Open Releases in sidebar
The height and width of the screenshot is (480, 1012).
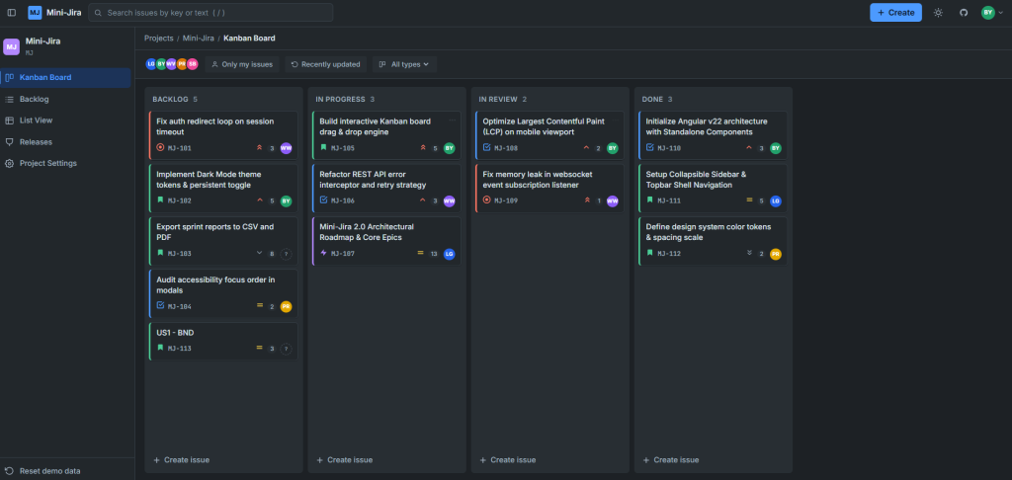point(66,142)
